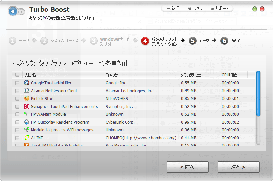Viewport: 273px width, 181px height.
Task: Check the AltIME checkbox
Action: point(17,138)
